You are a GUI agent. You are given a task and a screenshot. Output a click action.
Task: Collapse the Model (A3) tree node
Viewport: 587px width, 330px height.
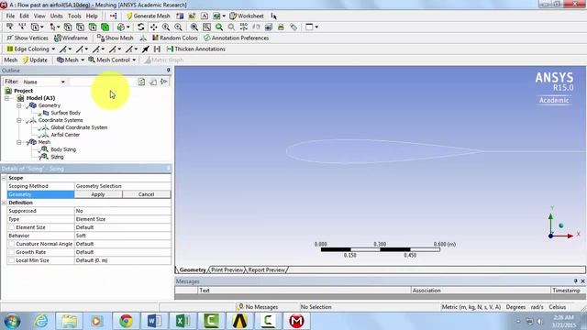pyautogui.click(x=6, y=98)
